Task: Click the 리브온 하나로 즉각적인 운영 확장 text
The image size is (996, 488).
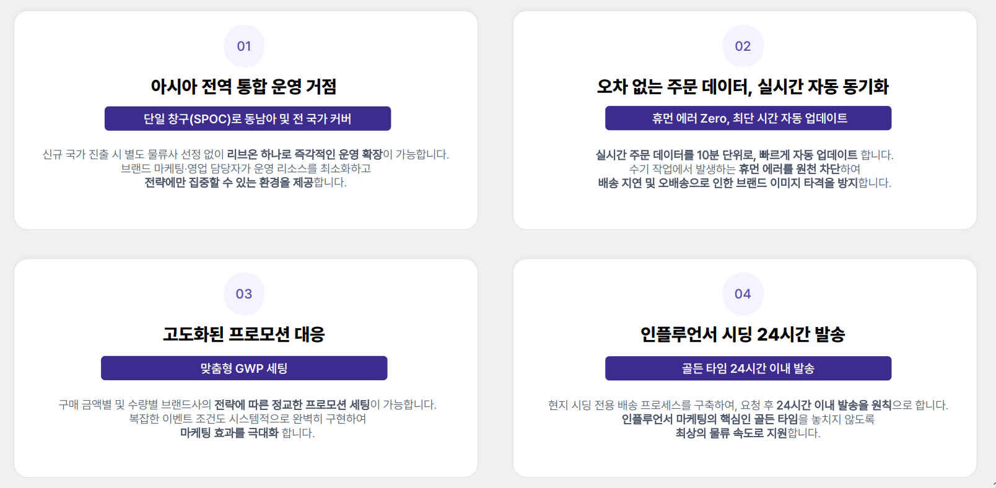Action: 305,154
